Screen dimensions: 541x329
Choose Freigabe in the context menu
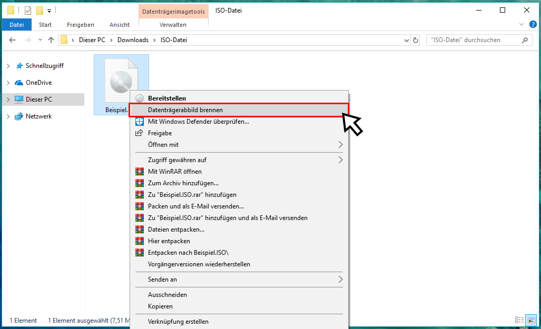(x=239, y=133)
